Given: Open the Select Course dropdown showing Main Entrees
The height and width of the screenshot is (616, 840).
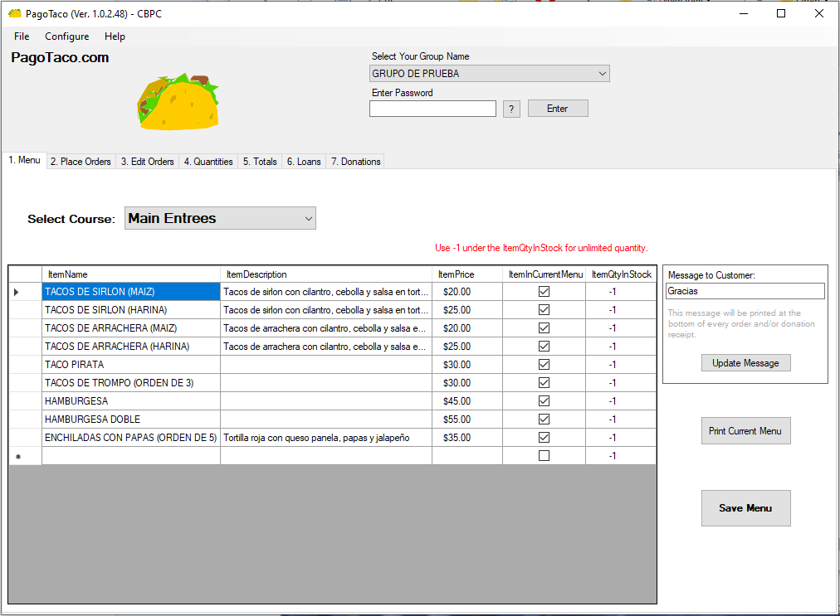Looking at the screenshot, I should tap(220, 218).
